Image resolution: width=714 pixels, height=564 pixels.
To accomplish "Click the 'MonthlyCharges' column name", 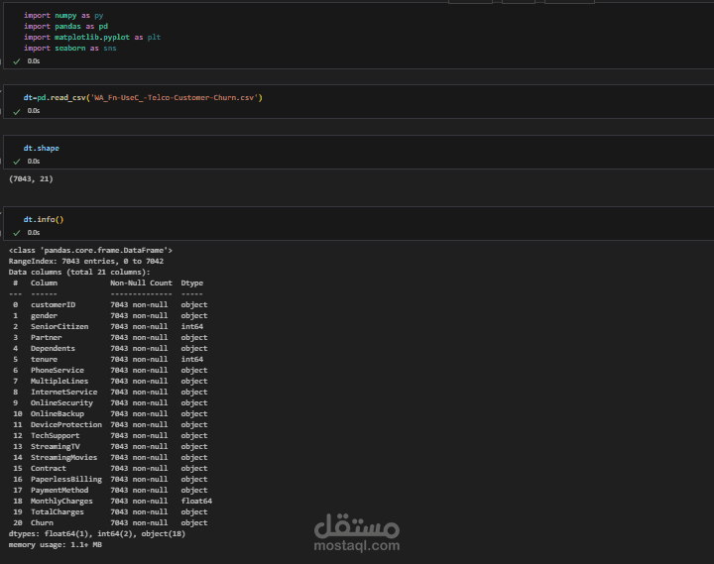I will coord(61,502).
